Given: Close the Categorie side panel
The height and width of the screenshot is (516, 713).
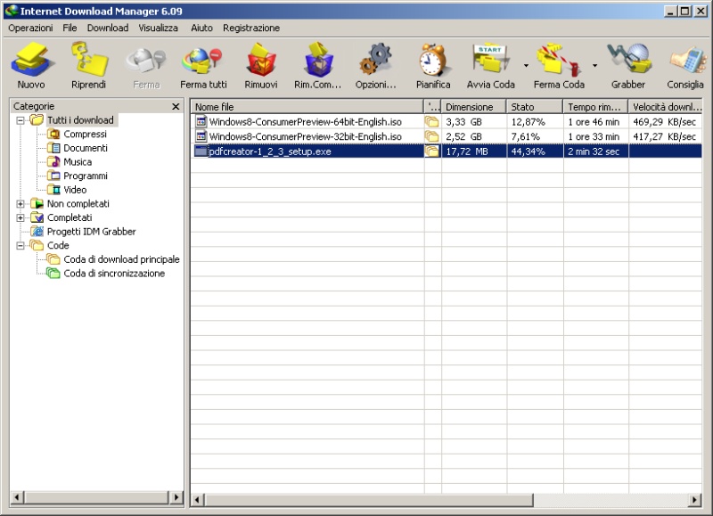Looking at the screenshot, I should [176, 106].
